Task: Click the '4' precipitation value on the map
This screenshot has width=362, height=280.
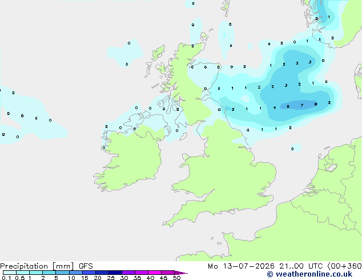Action: click(x=275, y=107)
